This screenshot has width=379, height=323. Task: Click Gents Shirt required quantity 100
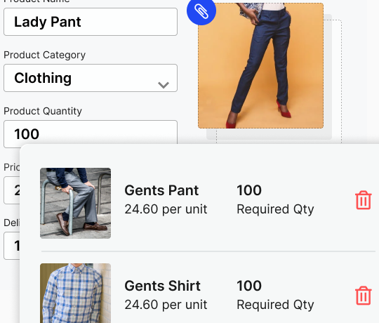249,286
